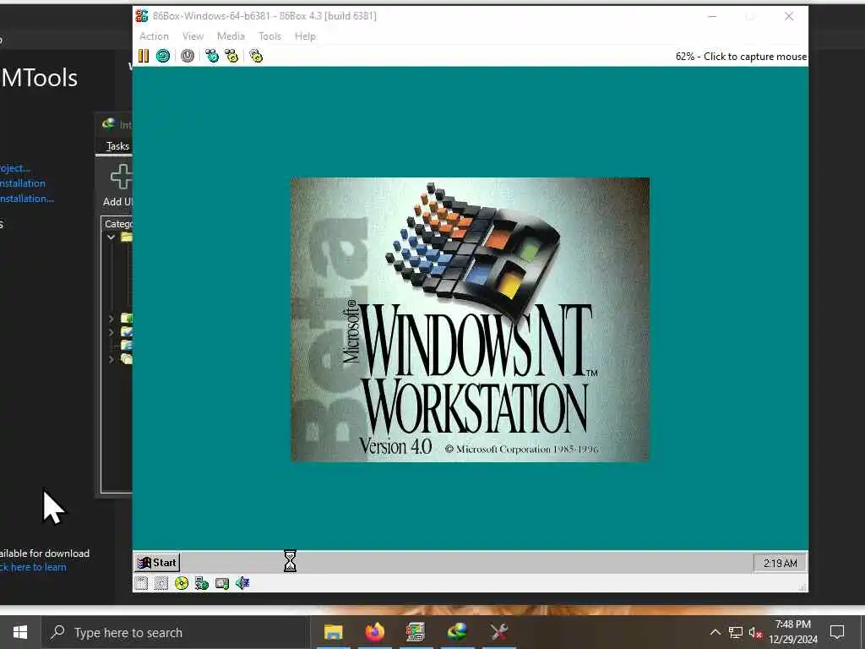Viewport: 865px width, 649px height.
Task: Open the Help menu in 86Box
Action: pos(305,36)
